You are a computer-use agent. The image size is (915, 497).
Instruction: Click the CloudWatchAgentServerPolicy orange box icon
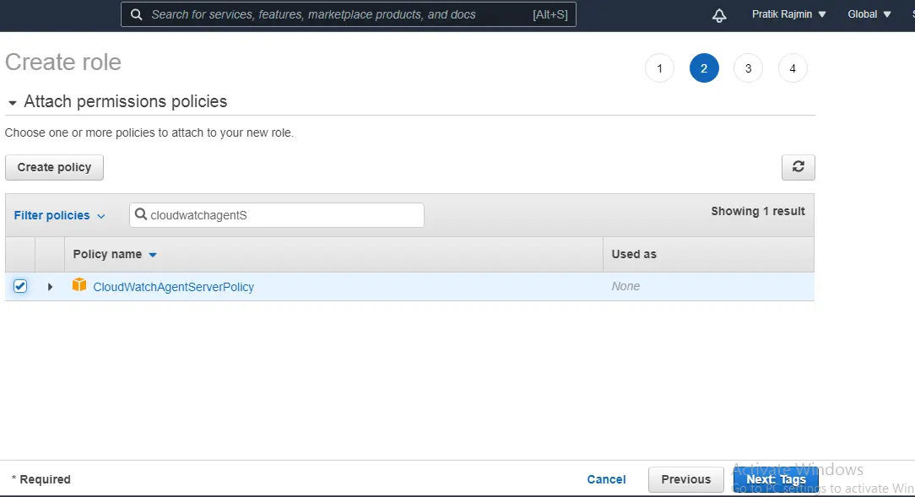pyautogui.click(x=79, y=285)
